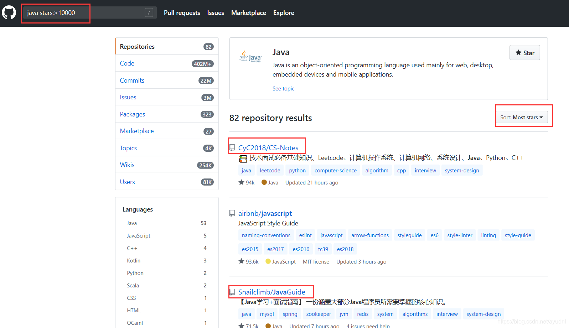
Task: Filter results by Scala language
Action: 167,286
